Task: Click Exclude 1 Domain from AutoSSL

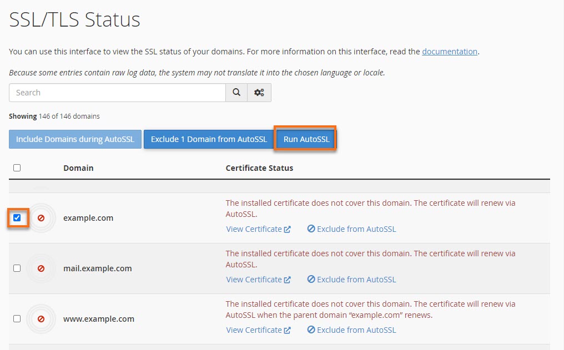Action: pyautogui.click(x=208, y=139)
